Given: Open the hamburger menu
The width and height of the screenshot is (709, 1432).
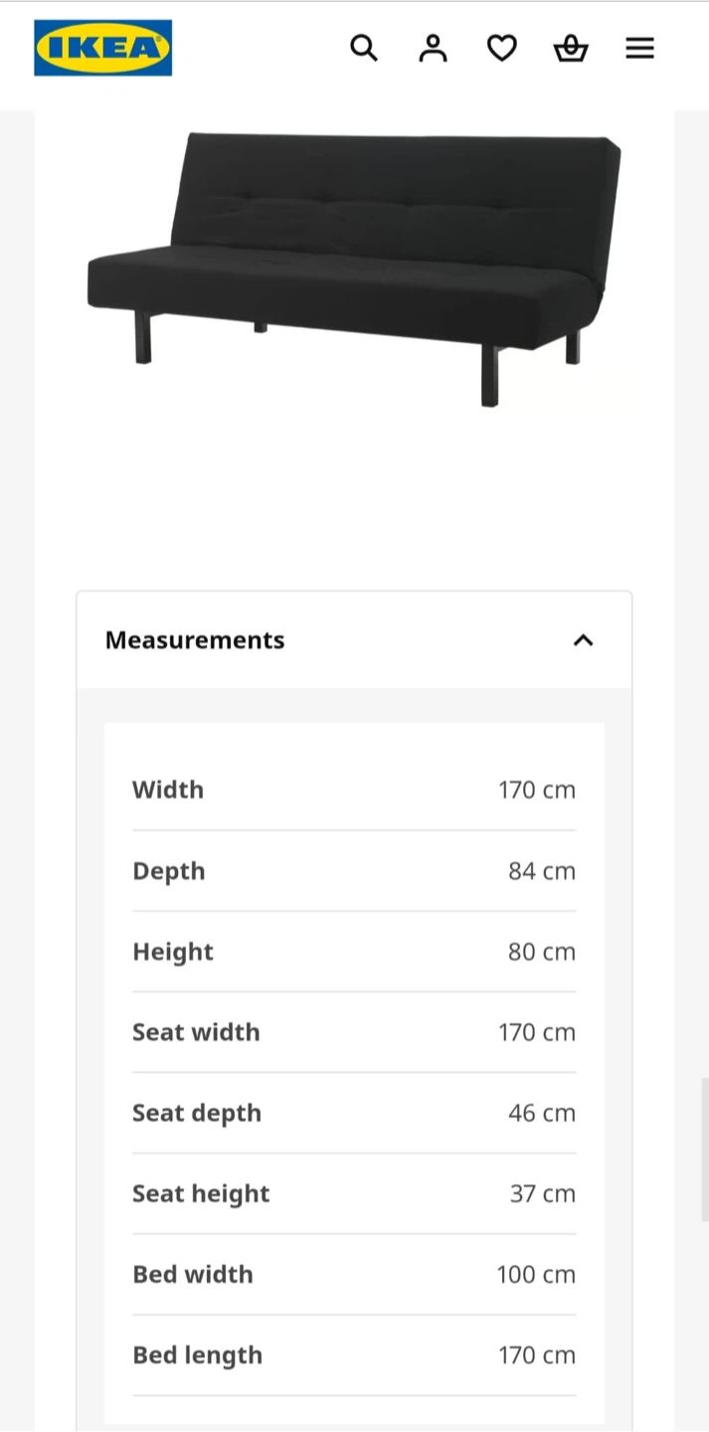Looking at the screenshot, I should click(x=639, y=48).
